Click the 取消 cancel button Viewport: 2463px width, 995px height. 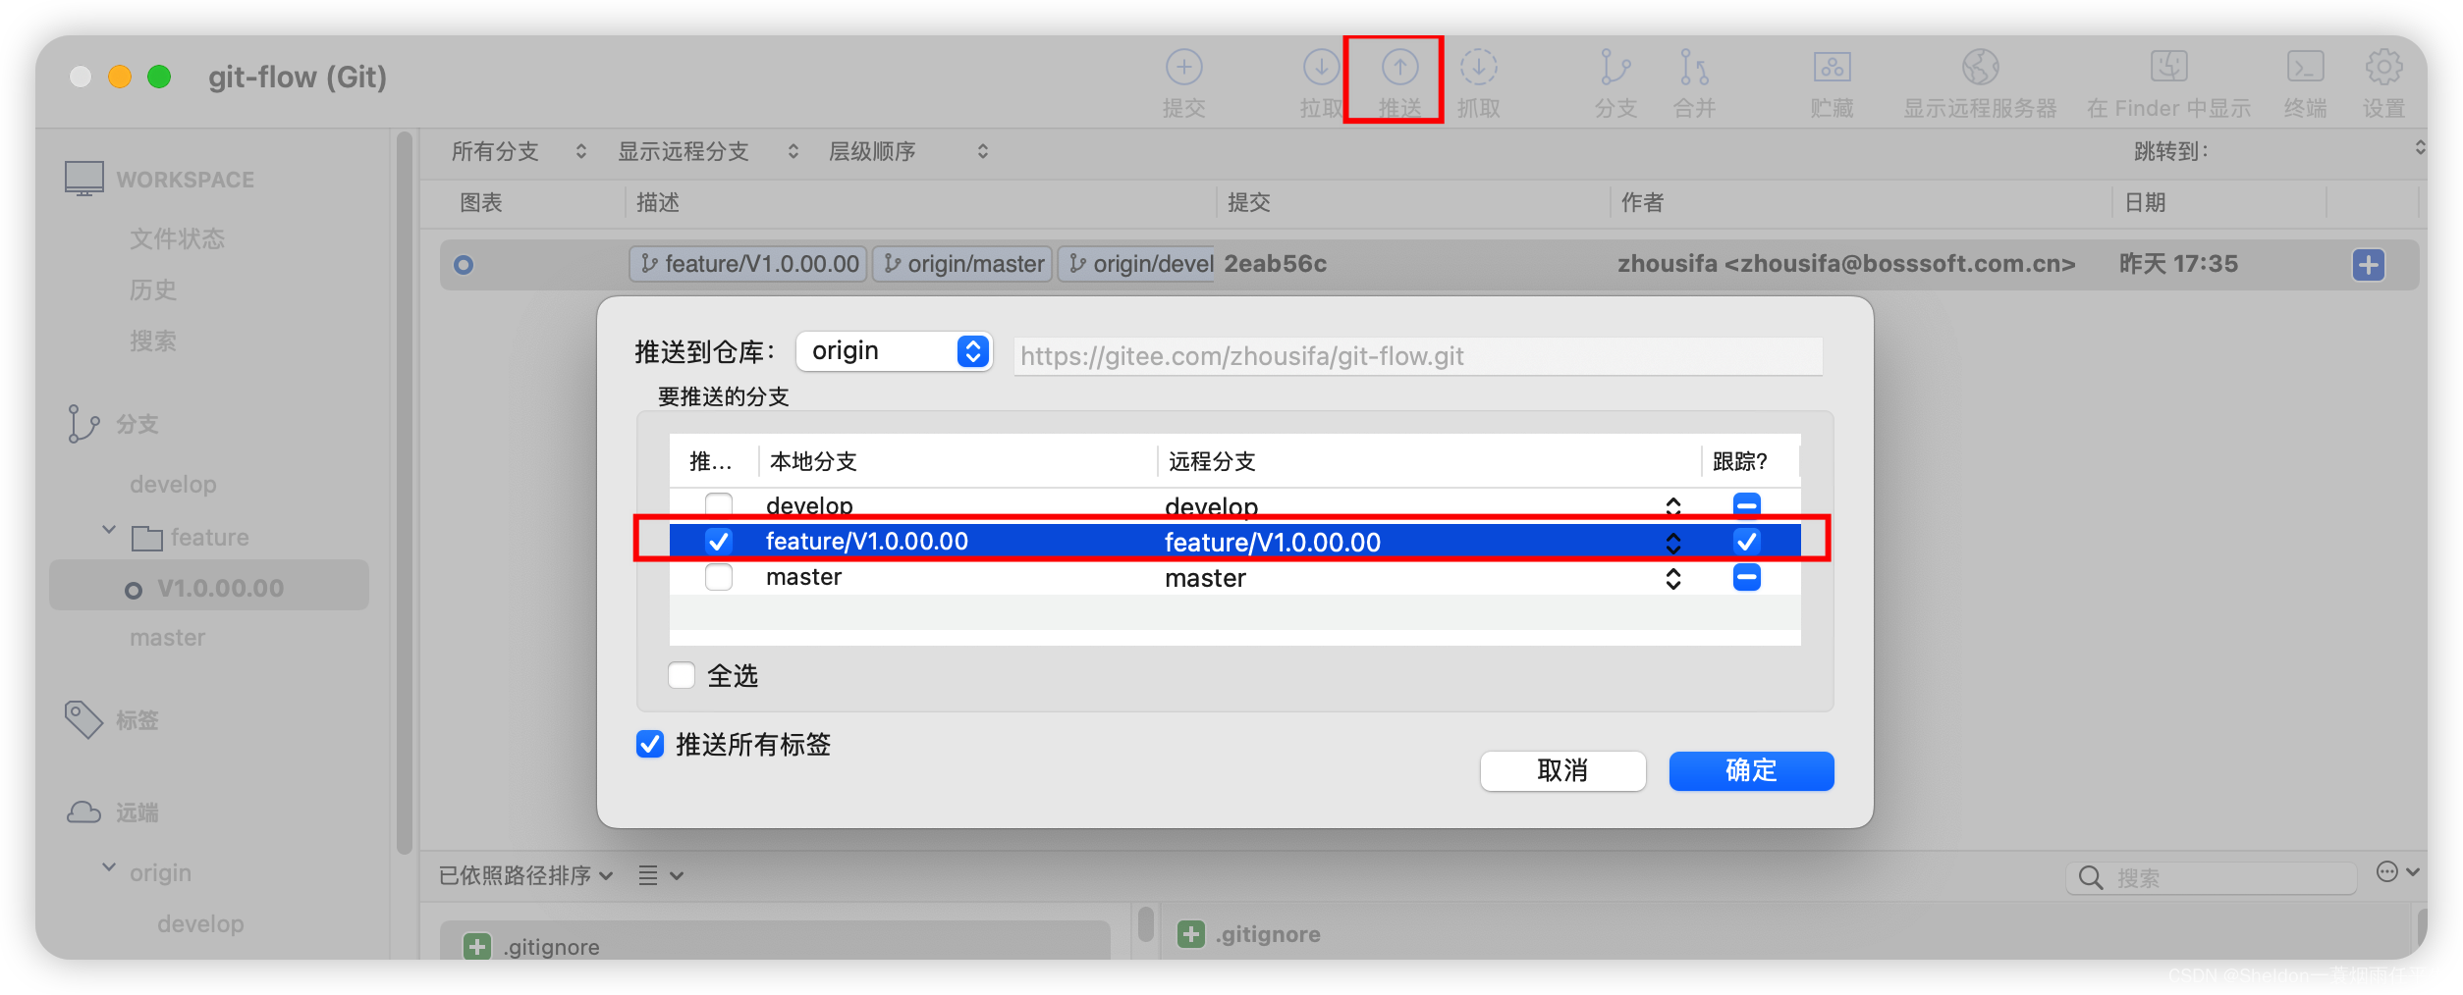tap(1562, 770)
